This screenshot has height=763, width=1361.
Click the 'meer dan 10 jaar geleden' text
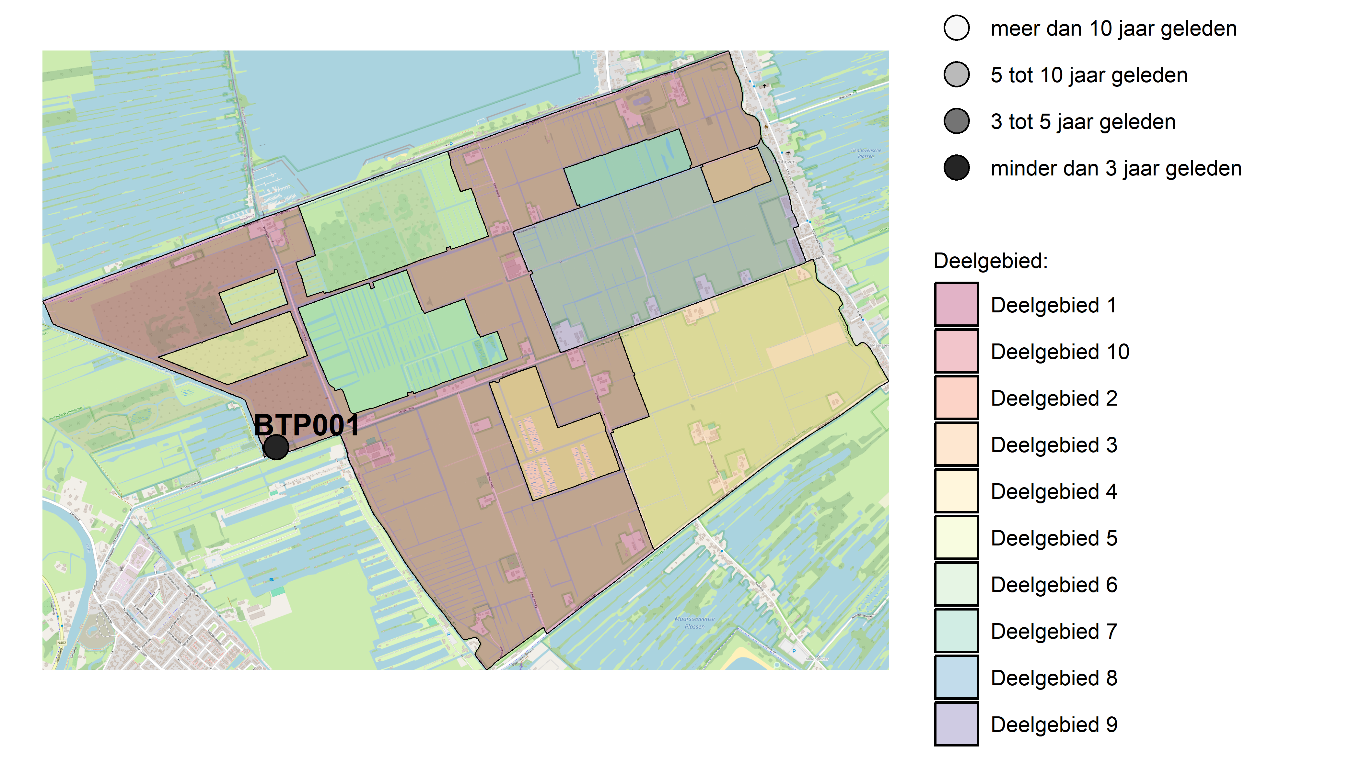click(1114, 28)
